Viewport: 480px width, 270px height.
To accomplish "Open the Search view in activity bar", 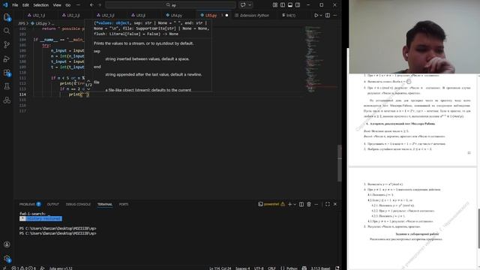I will pos(7,31).
